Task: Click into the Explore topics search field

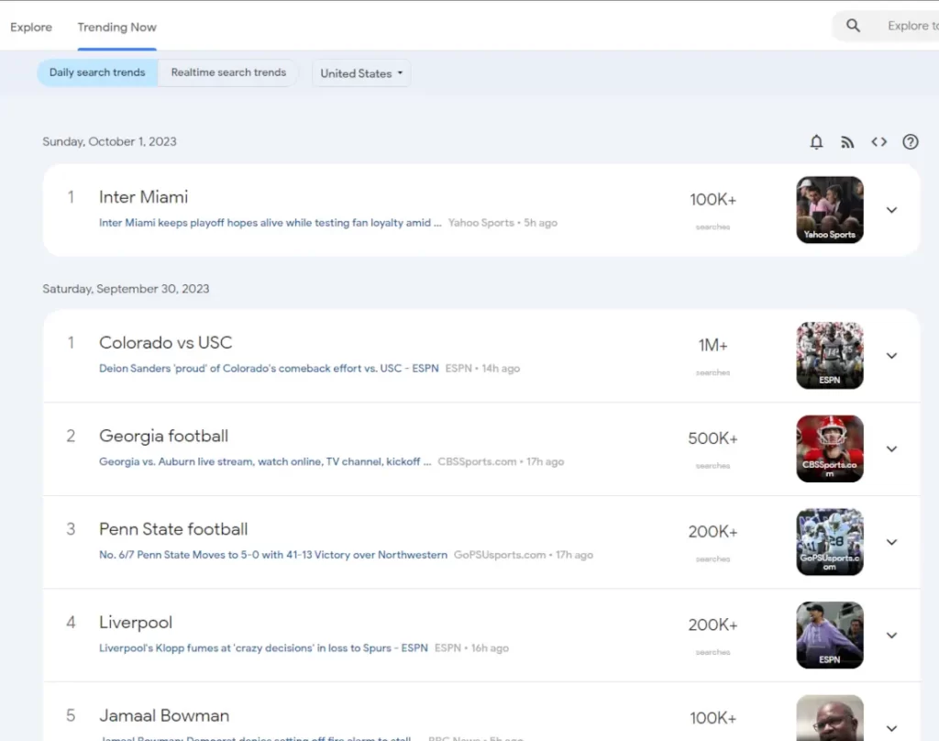Action: [x=910, y=26]
